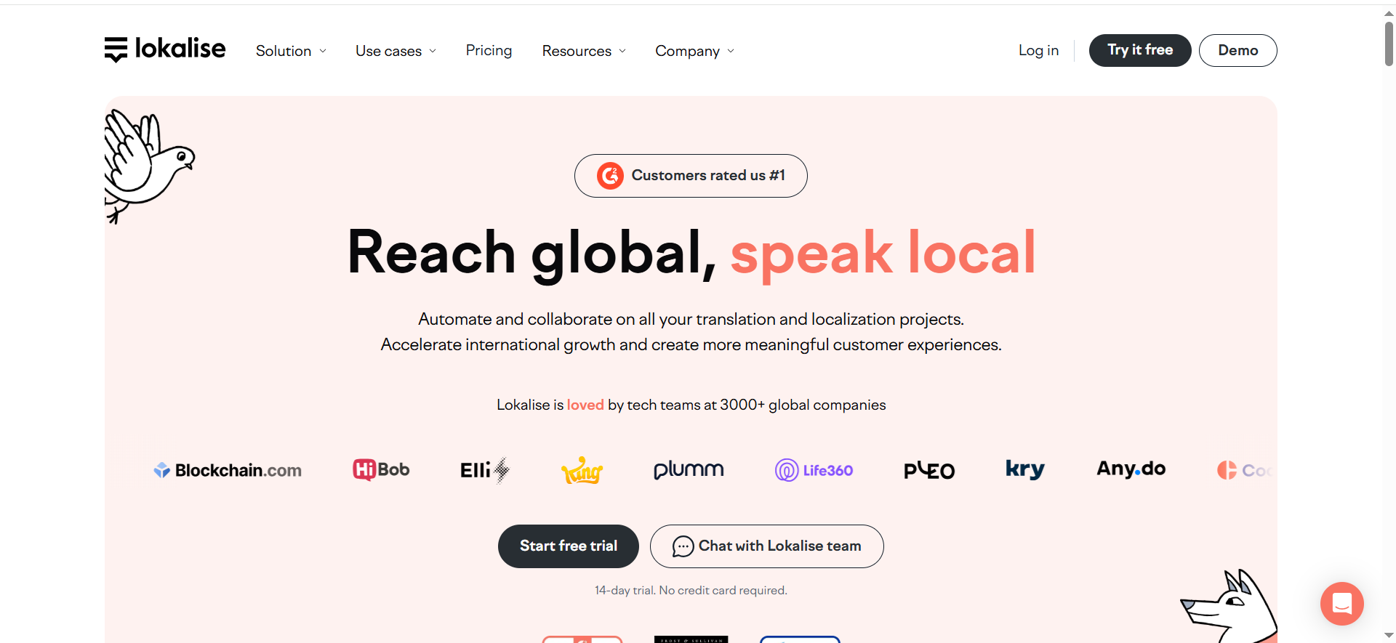The image size is (1396, 643).
Task: Click the Lokalise logo
Action: coord(165,49)
